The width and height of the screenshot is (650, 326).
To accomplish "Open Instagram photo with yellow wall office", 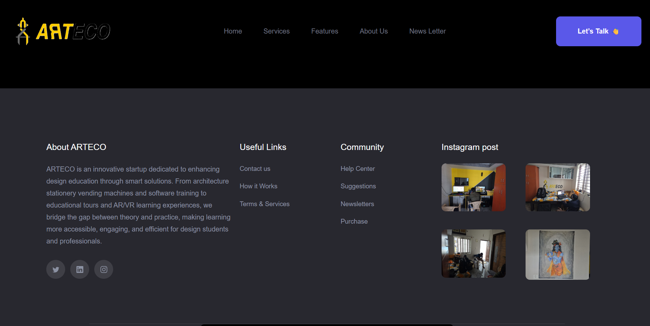I will pyautogui.click(x=473, y=187).
